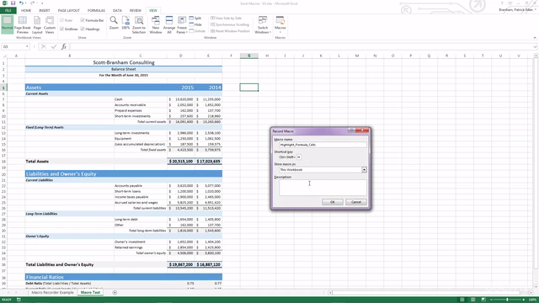Click the Total Assets cell
The image size is (539, 303).
pyautogui.click(x=69, y=161)
